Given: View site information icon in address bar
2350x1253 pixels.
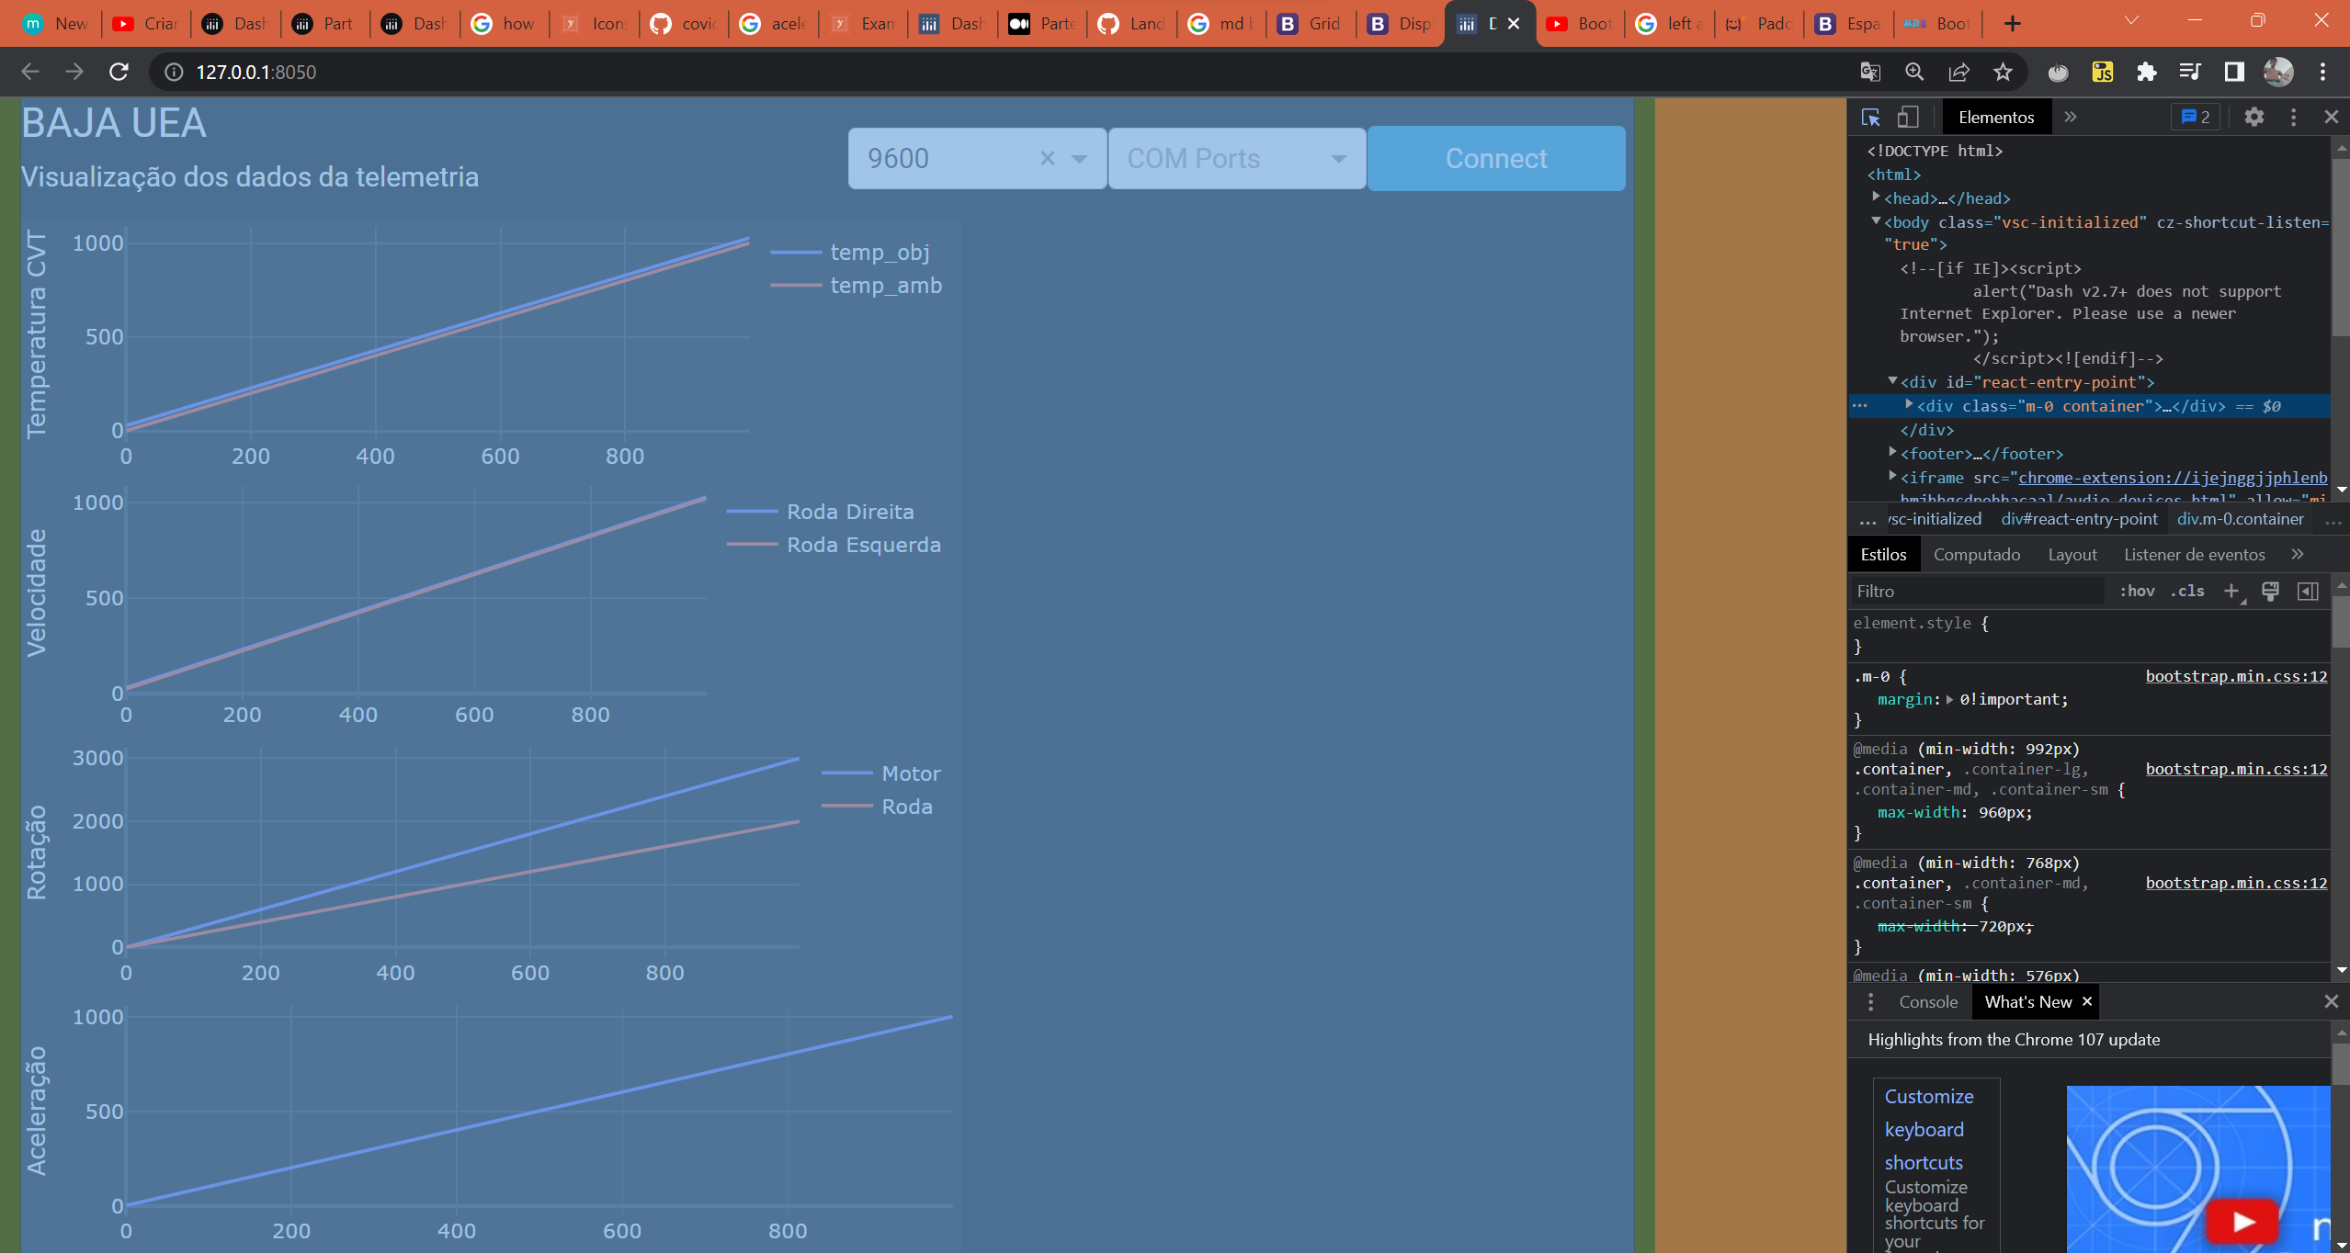Looking at the screenshot, I should 173,72.
